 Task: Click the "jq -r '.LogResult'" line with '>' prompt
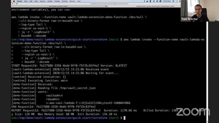(35, 58)
